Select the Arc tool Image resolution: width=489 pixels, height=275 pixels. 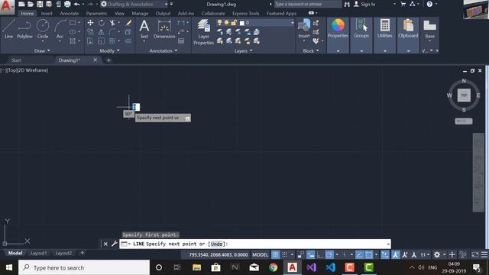pyautogui.click(x=60, y=29)
